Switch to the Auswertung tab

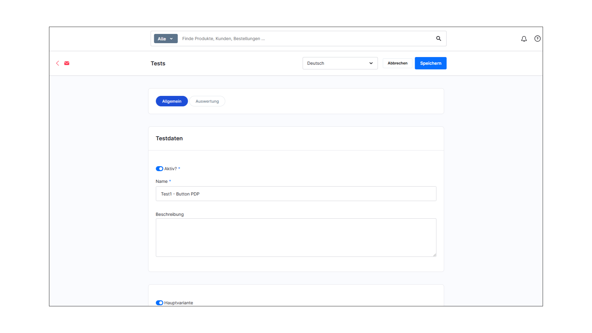(207, 101)
